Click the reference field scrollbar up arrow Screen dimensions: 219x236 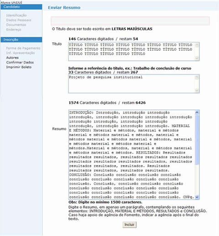[197, 77]
